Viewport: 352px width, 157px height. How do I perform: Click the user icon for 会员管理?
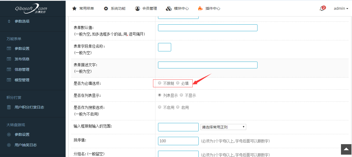pos(138,8)
